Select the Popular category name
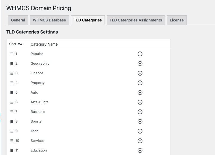215x155 pixels. click(37, 54)
